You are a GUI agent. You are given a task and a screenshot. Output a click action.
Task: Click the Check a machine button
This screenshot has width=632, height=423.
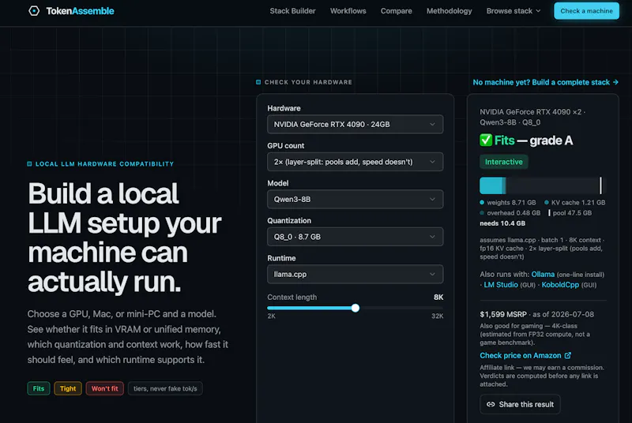(586, 11)
